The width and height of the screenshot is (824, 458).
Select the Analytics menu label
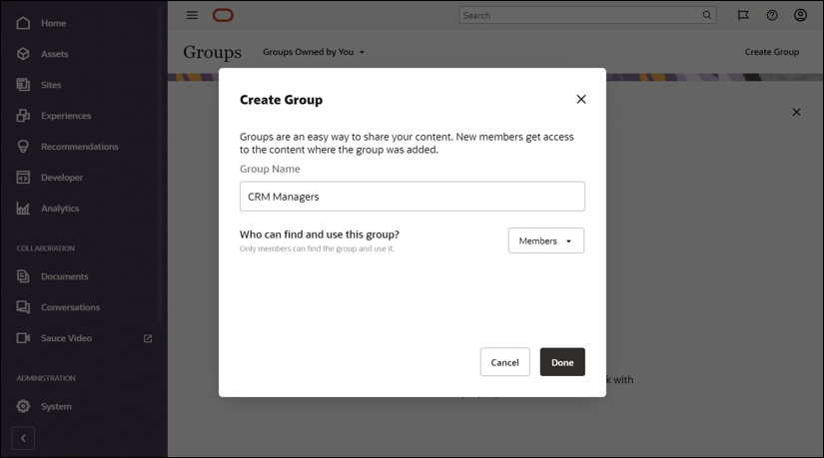61,209
